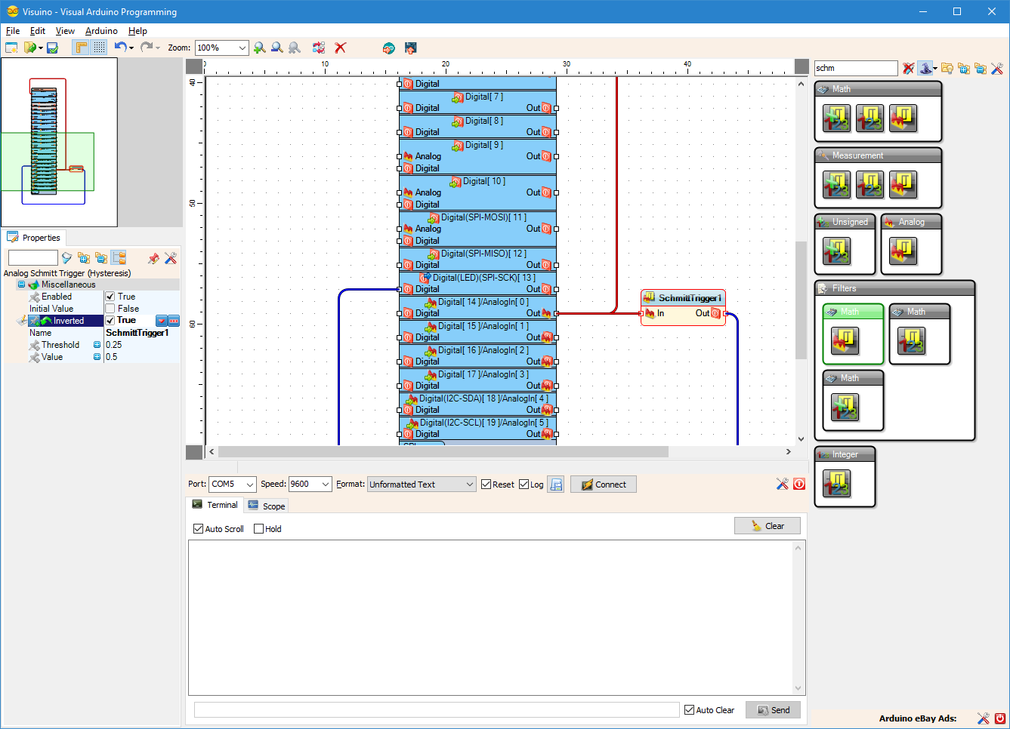Disable the Auto Scroll checkbox
The height and width of the screenshot is (729, 1010).
pos(199,529)
